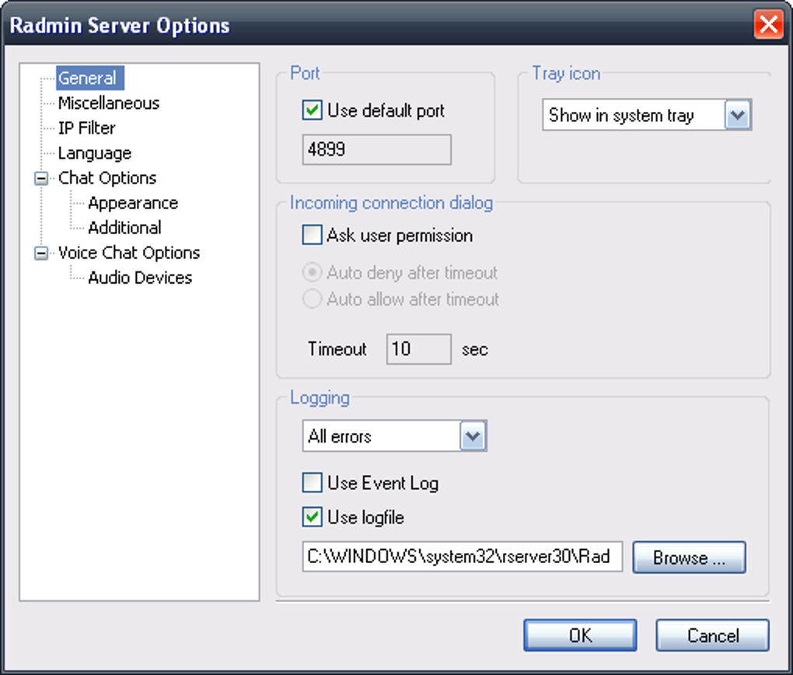Uncheck the Use logfile checkbox
Image resolution: width=793 pixels, height=675 pixels.
pos(312,517)
